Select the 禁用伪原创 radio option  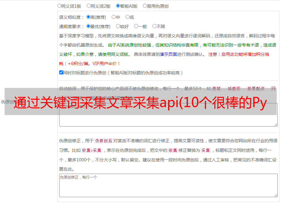[145, 6]
